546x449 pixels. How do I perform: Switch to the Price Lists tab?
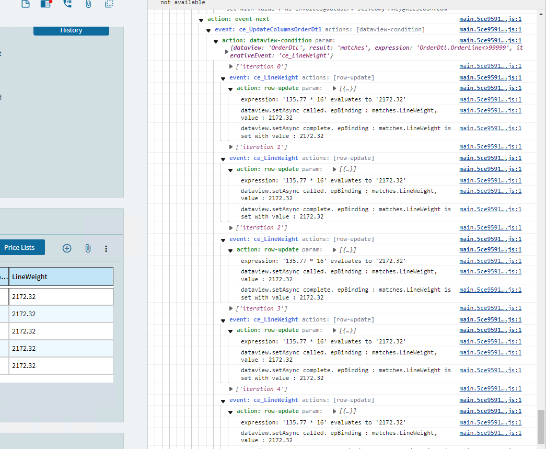click(20, 247)
